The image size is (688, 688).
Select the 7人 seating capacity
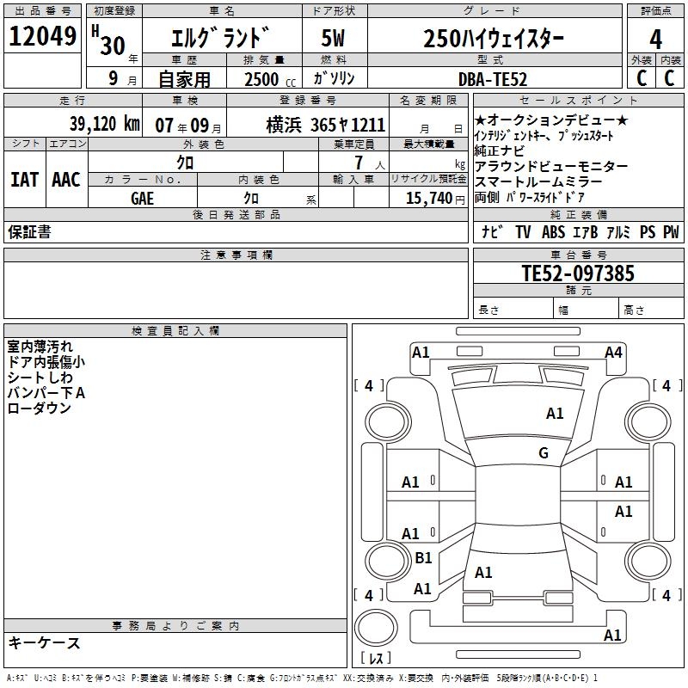click(x=370, y=163)
